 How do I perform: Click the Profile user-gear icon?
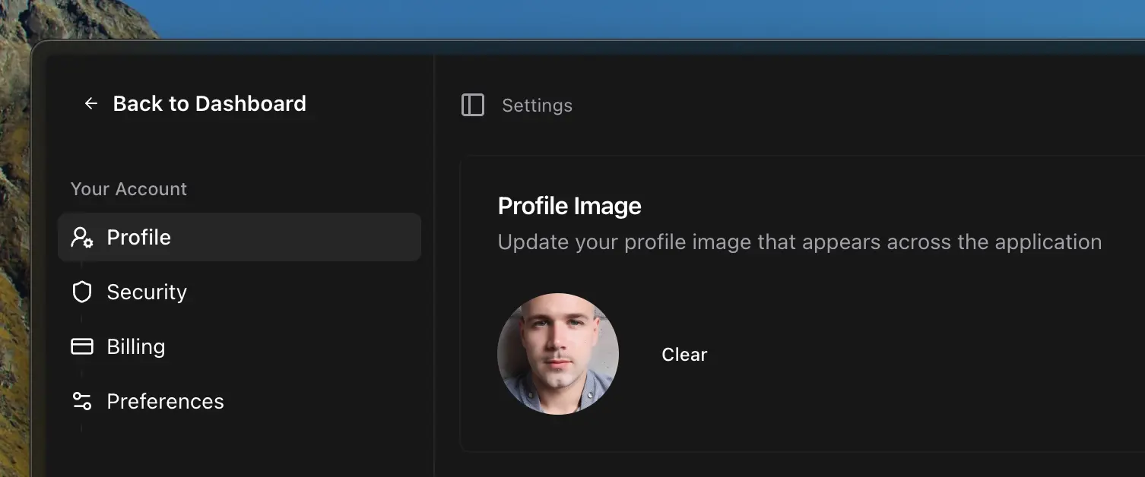pyautogui.click(x=82, y=238)
